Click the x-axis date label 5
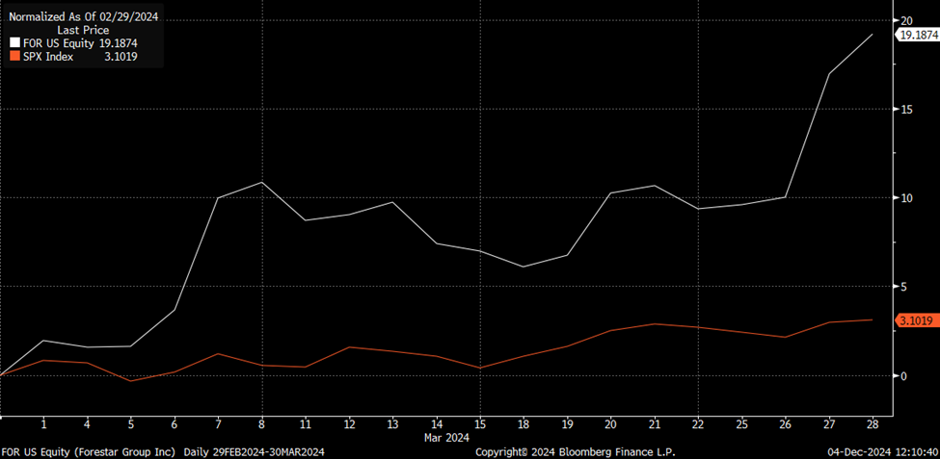 (131, 423)
